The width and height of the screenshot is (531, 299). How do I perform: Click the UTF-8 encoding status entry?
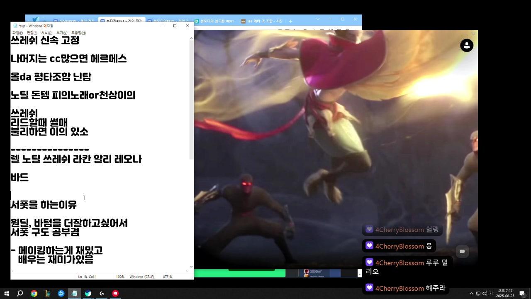[167, 277]
